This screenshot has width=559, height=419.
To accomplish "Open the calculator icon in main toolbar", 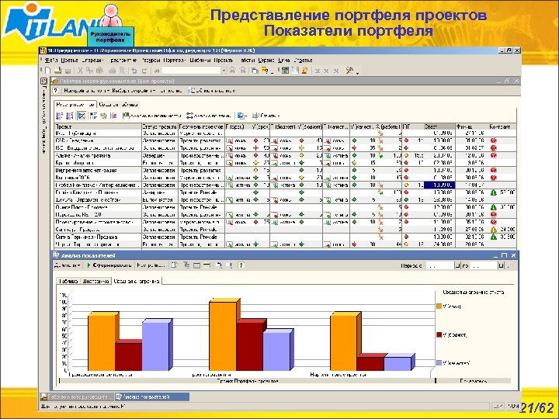I will click(x=285, y=71).
